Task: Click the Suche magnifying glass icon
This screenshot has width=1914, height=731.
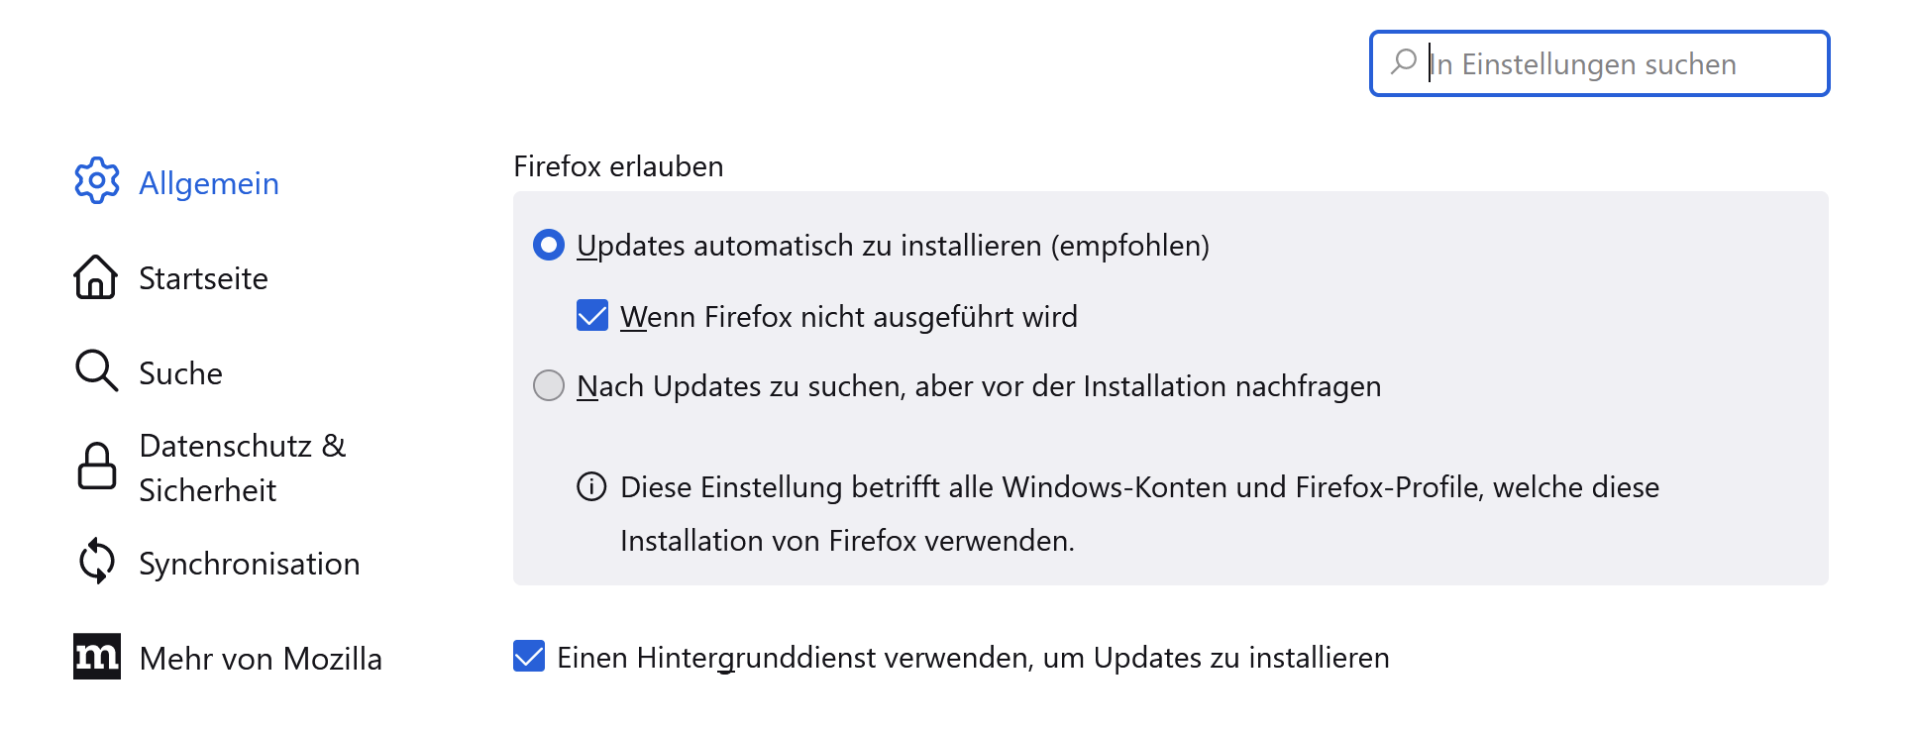Action: 96,371
